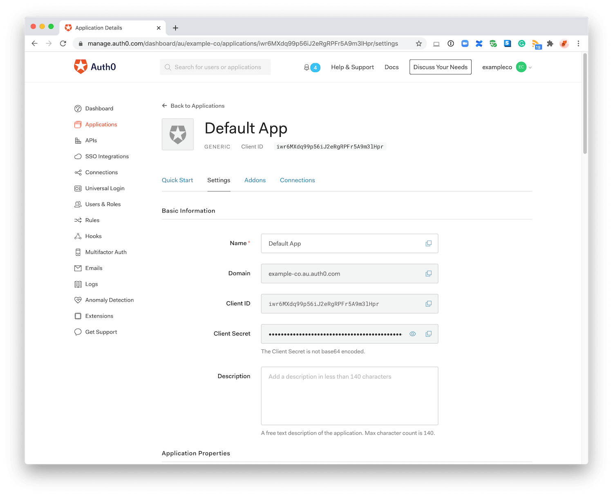Open Applications in the sidebar

click(101, 125)
